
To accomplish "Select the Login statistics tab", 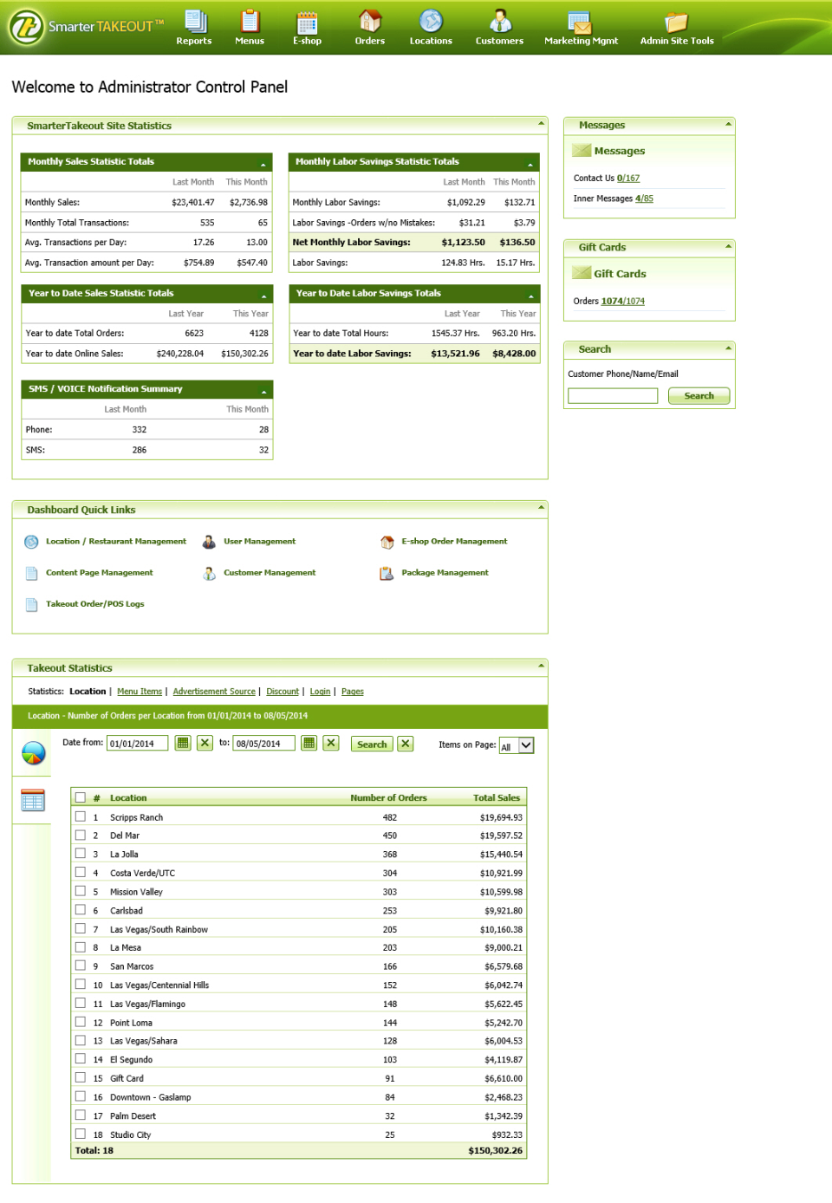I will (x=320, y=692).
